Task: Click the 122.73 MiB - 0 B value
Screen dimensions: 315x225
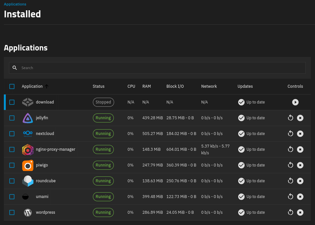Action: click(181, 196)
